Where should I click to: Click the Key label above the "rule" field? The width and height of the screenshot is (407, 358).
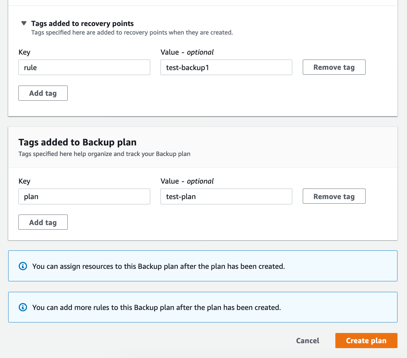[25, 52]
